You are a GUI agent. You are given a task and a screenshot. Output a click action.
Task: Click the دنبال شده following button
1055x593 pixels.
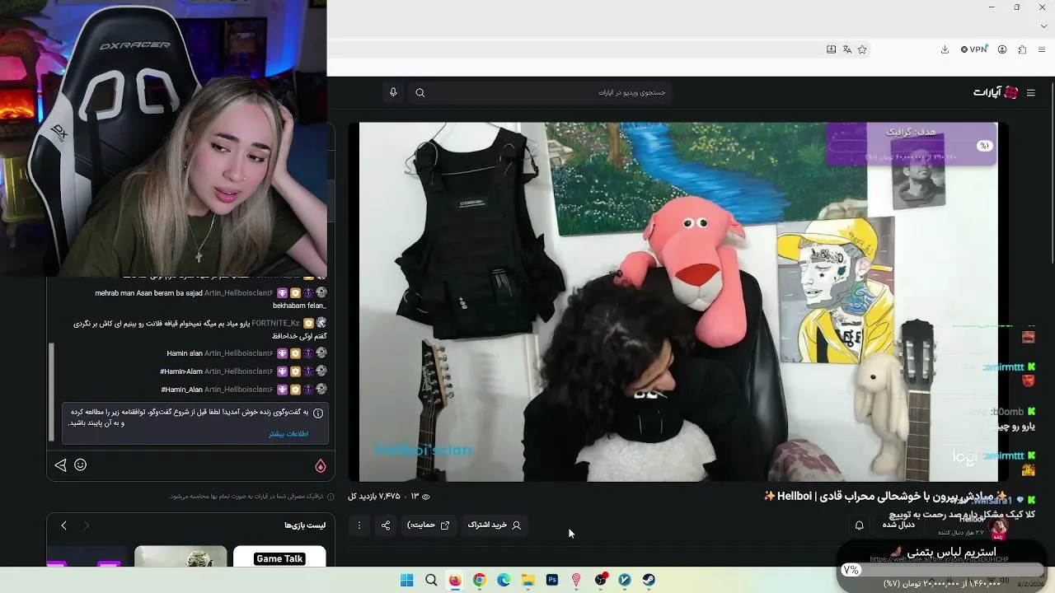(898, 525)
